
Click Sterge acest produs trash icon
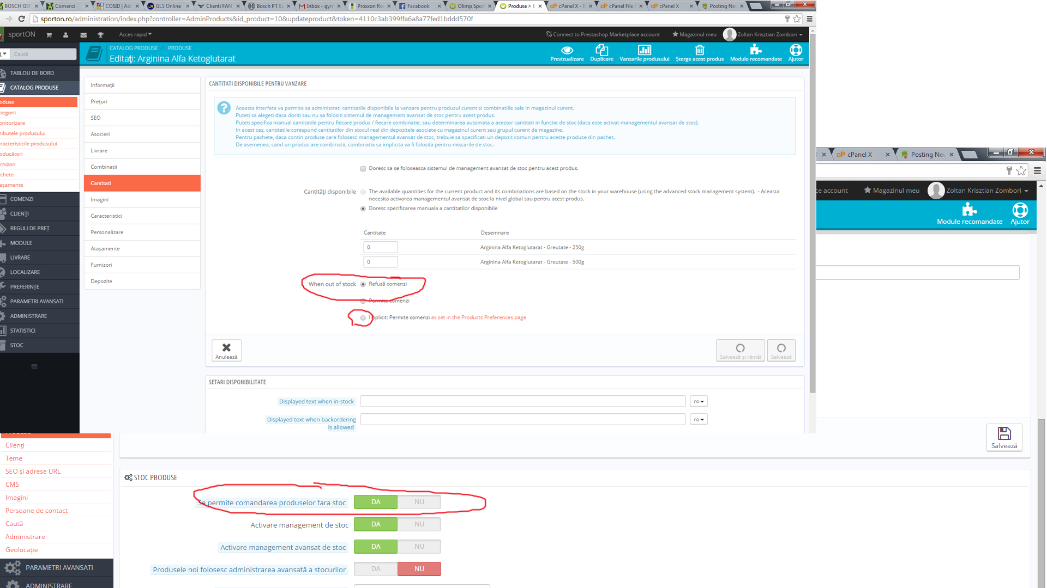point(699,51)
